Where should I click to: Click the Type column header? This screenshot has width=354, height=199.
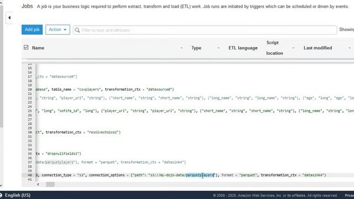point(196,48)
